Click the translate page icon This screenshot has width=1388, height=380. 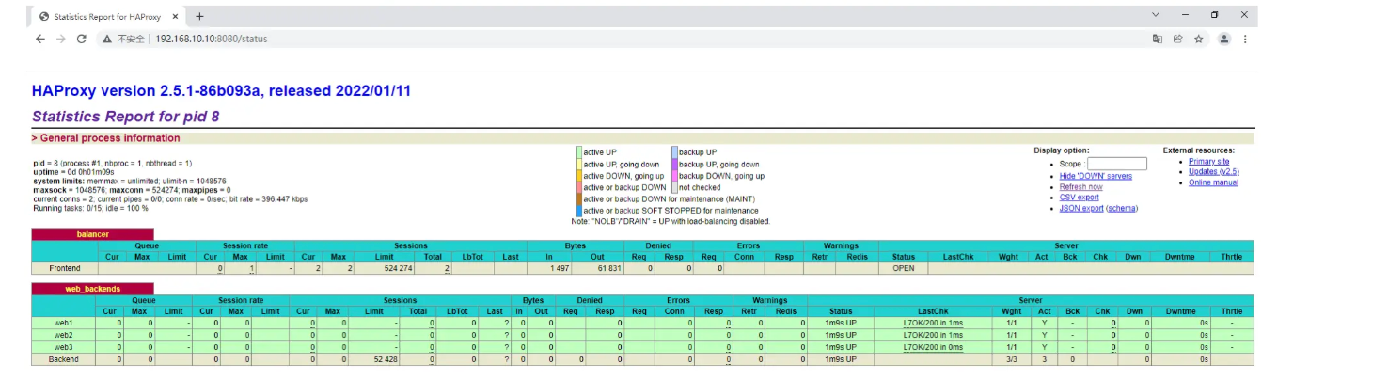pos(1158,39)
